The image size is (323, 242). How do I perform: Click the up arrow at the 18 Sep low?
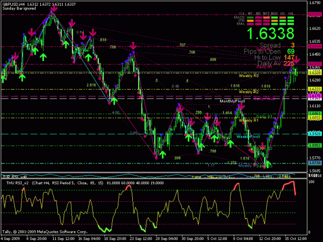pyautogui.click(x=114, y=101)
